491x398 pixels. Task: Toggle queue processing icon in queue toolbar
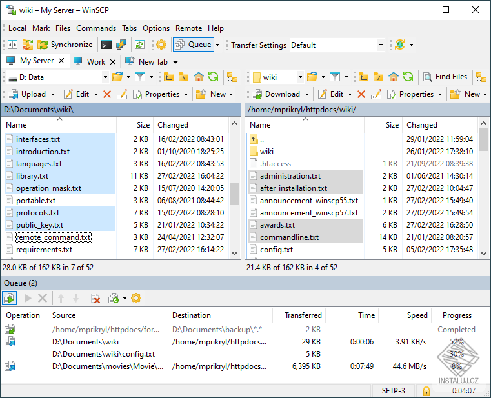pyautogui.click(x=9, y=298)
